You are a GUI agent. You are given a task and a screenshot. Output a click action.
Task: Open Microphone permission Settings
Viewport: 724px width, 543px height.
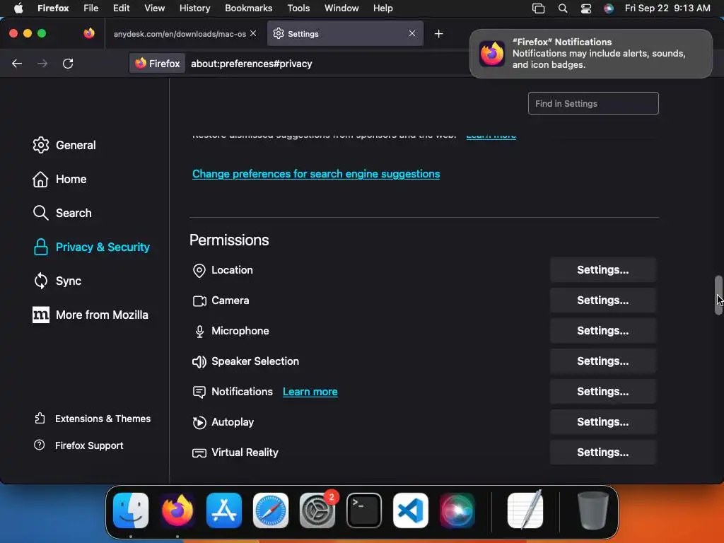coord(602,331)
